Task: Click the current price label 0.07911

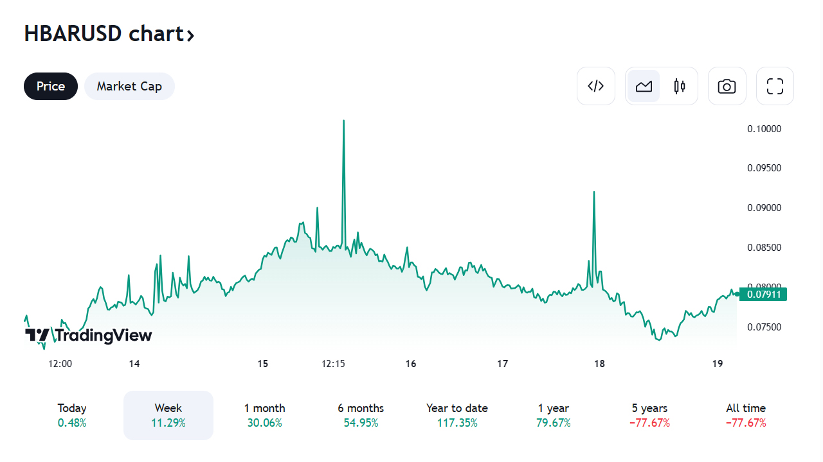Action: coord(763,295)
